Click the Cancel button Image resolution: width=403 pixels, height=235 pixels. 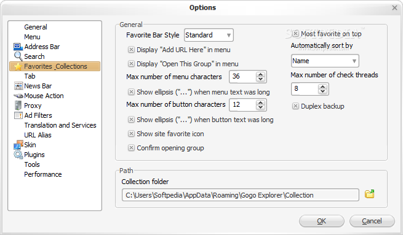tap(372, 221)
